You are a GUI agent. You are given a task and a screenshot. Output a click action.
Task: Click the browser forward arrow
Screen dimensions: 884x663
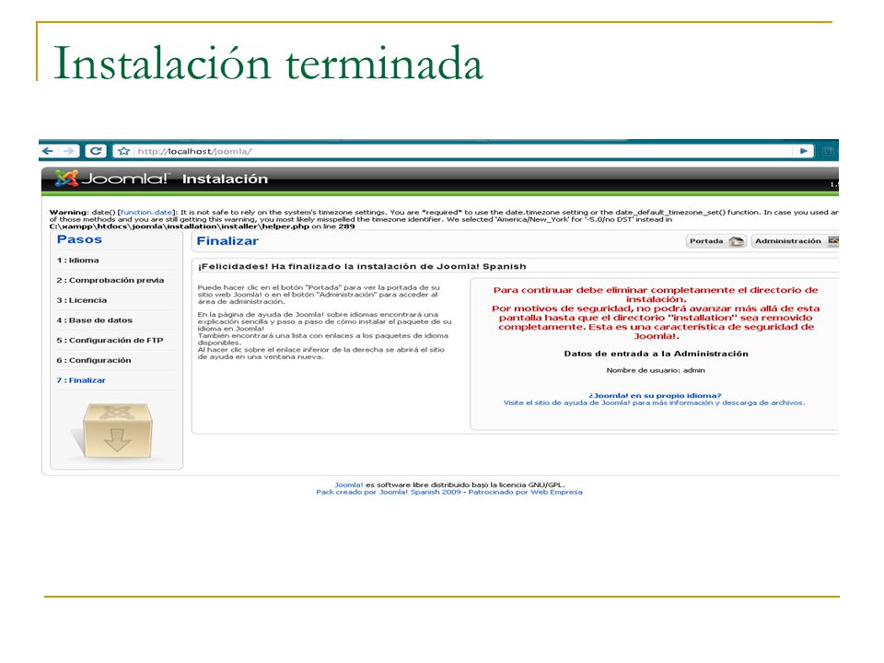tap(69, 151)
